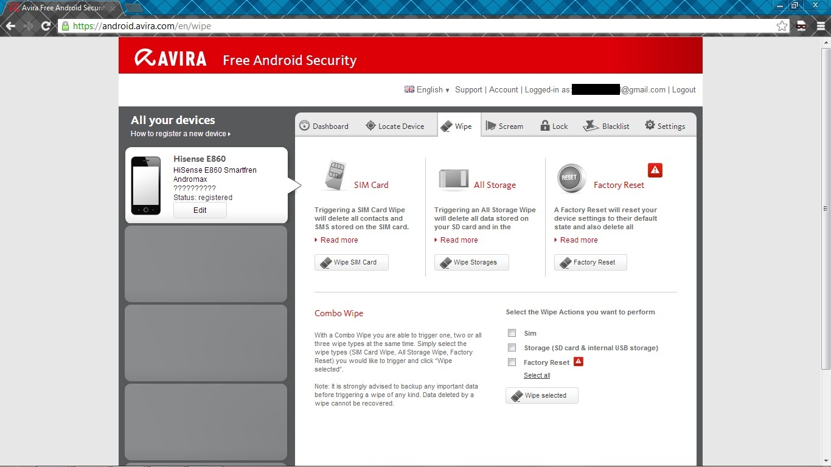Go to the Scream tab
This screenshot has height=467, width=831.
(504, 126)
